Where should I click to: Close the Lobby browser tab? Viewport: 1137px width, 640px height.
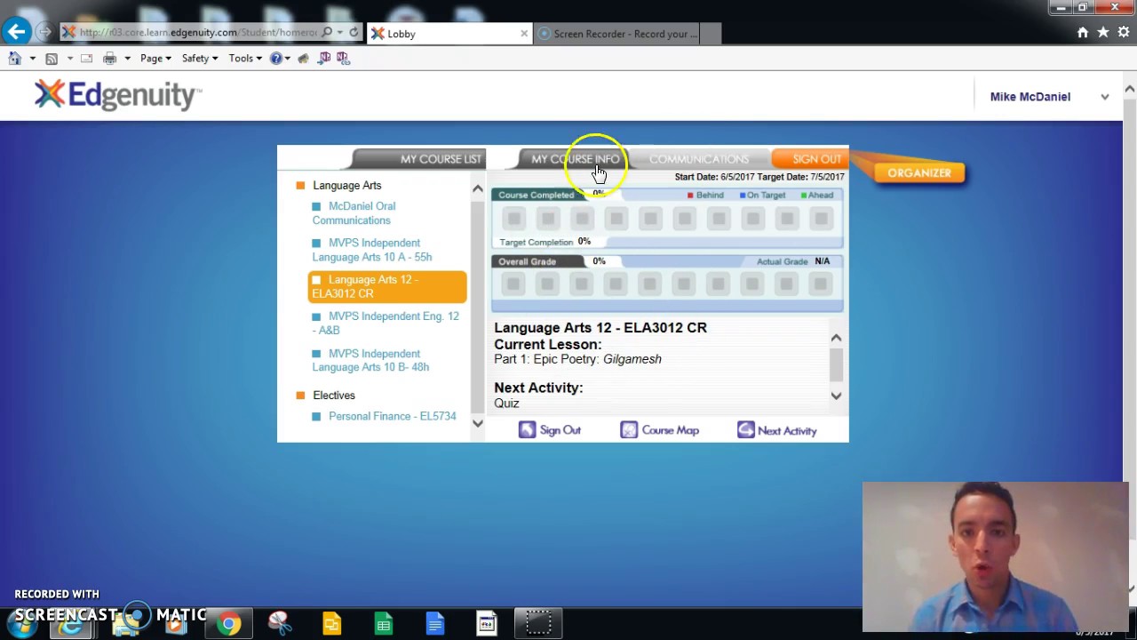pyautogui.click(x=523, y=34)
